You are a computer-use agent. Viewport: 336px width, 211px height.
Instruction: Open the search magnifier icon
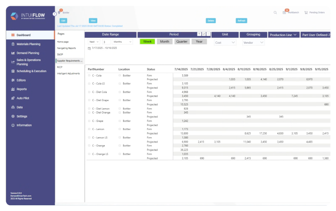276,12
